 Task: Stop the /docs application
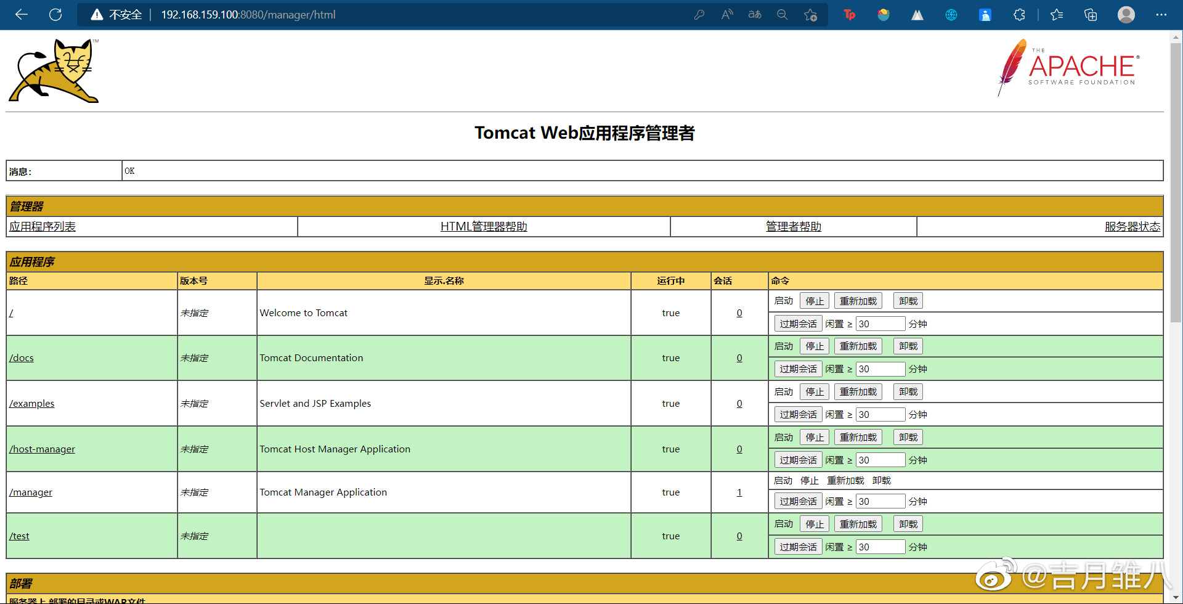(815, 346)
